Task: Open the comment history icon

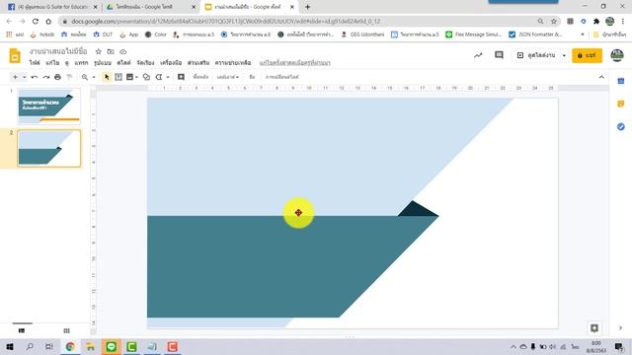Action: [499, 55]
